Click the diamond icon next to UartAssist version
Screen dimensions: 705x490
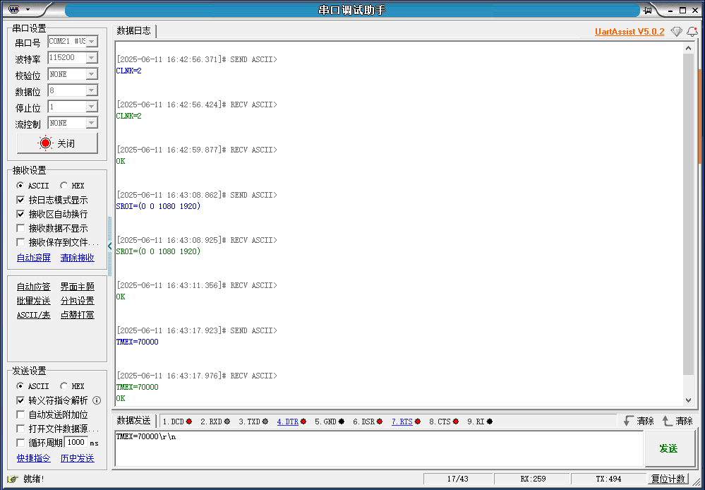[x=676, y=32]
